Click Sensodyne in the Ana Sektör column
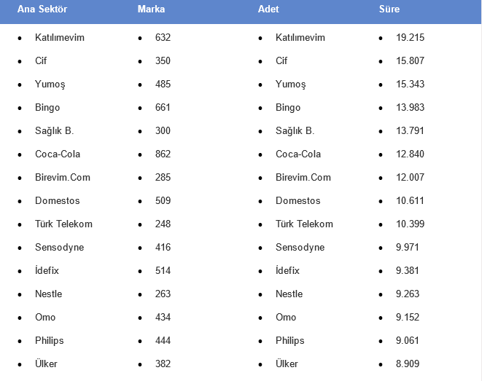This screenshot has height=381, width=482. (x=59, y=247)
